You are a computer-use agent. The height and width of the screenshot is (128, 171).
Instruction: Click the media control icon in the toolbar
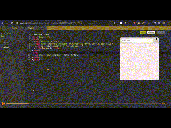tap(155, 23)
